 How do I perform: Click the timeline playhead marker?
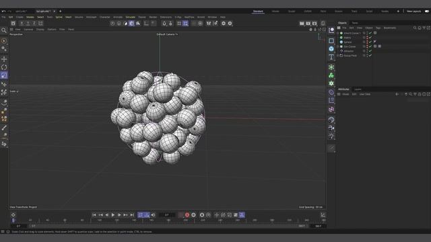pyautogui.click(x=13, y=220)
